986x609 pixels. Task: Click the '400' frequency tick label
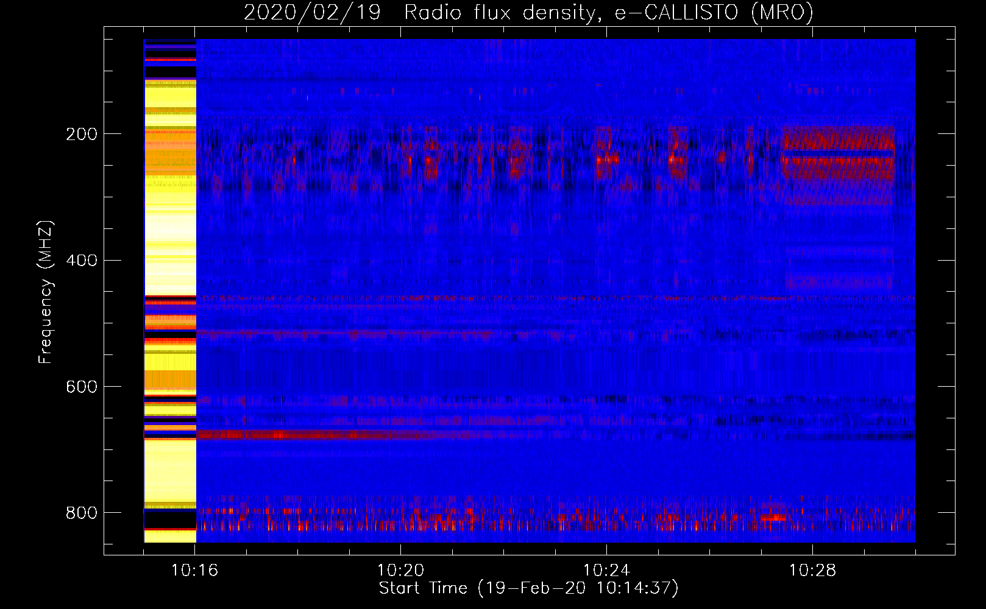[x=82, y=261]
